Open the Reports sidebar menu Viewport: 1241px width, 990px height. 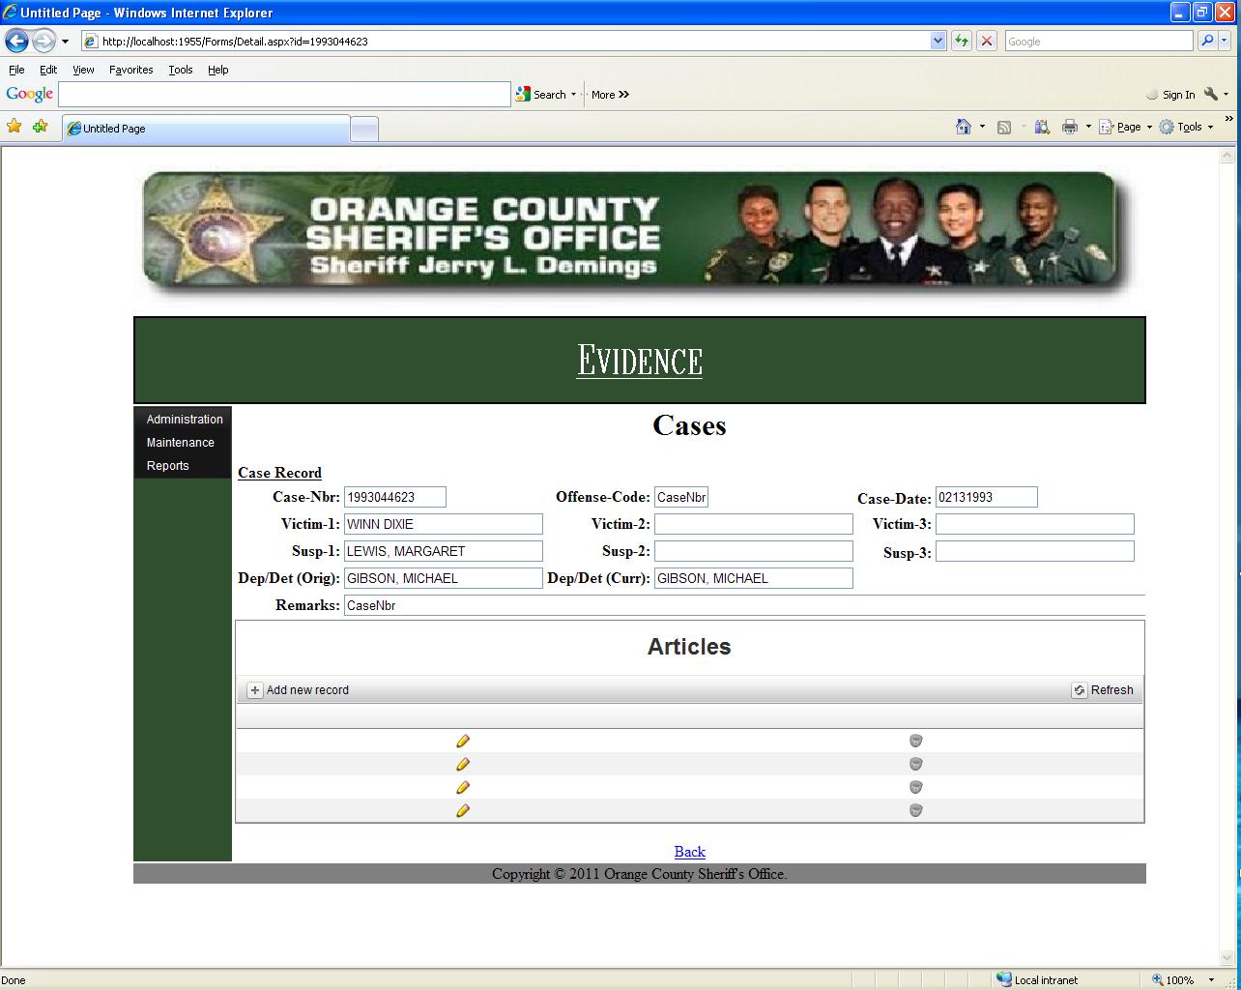click(167, 466)
